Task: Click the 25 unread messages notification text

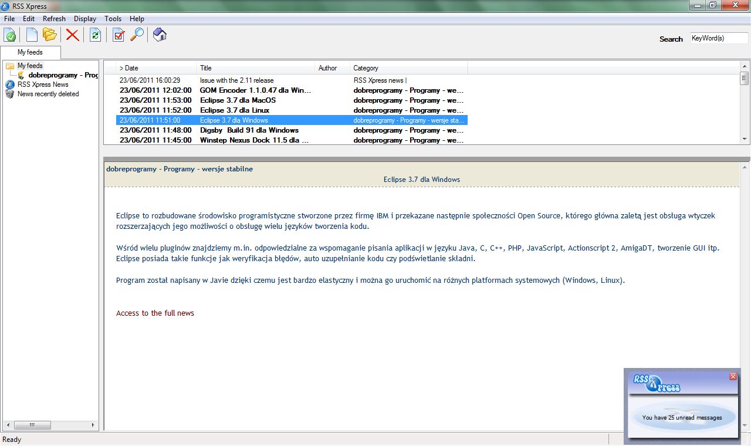Action: click(682, 418)
